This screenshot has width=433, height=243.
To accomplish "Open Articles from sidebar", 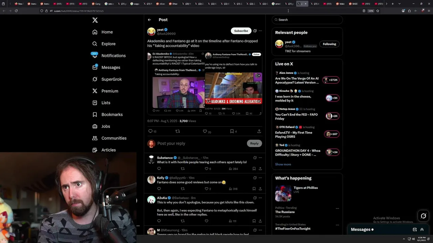I will (x=104, y=150).
